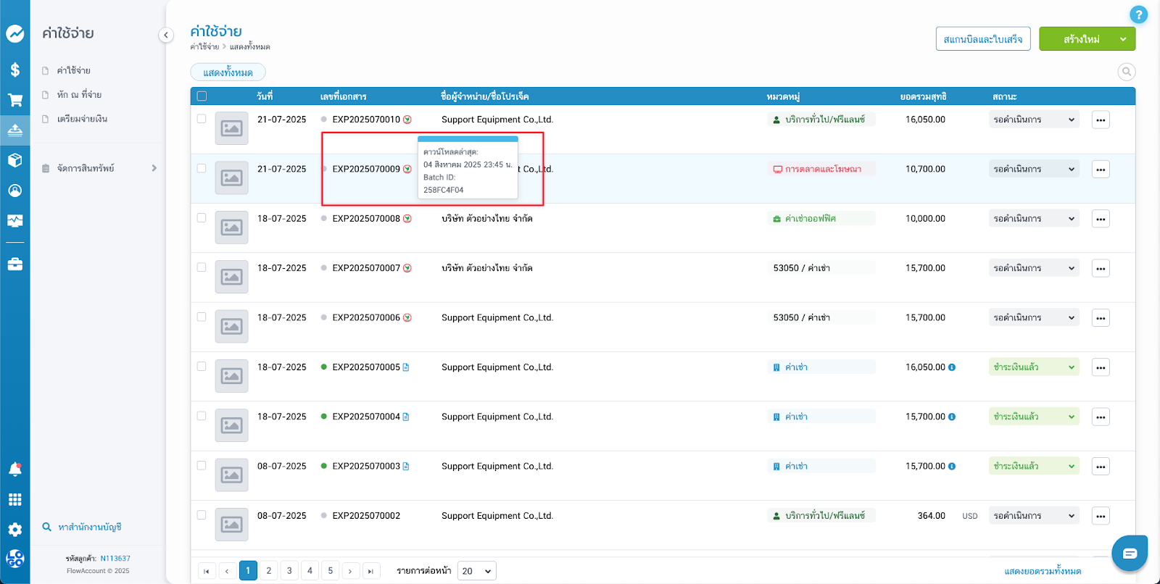Open the shopping cart icon in sidebar

click(x=14, y=100)
